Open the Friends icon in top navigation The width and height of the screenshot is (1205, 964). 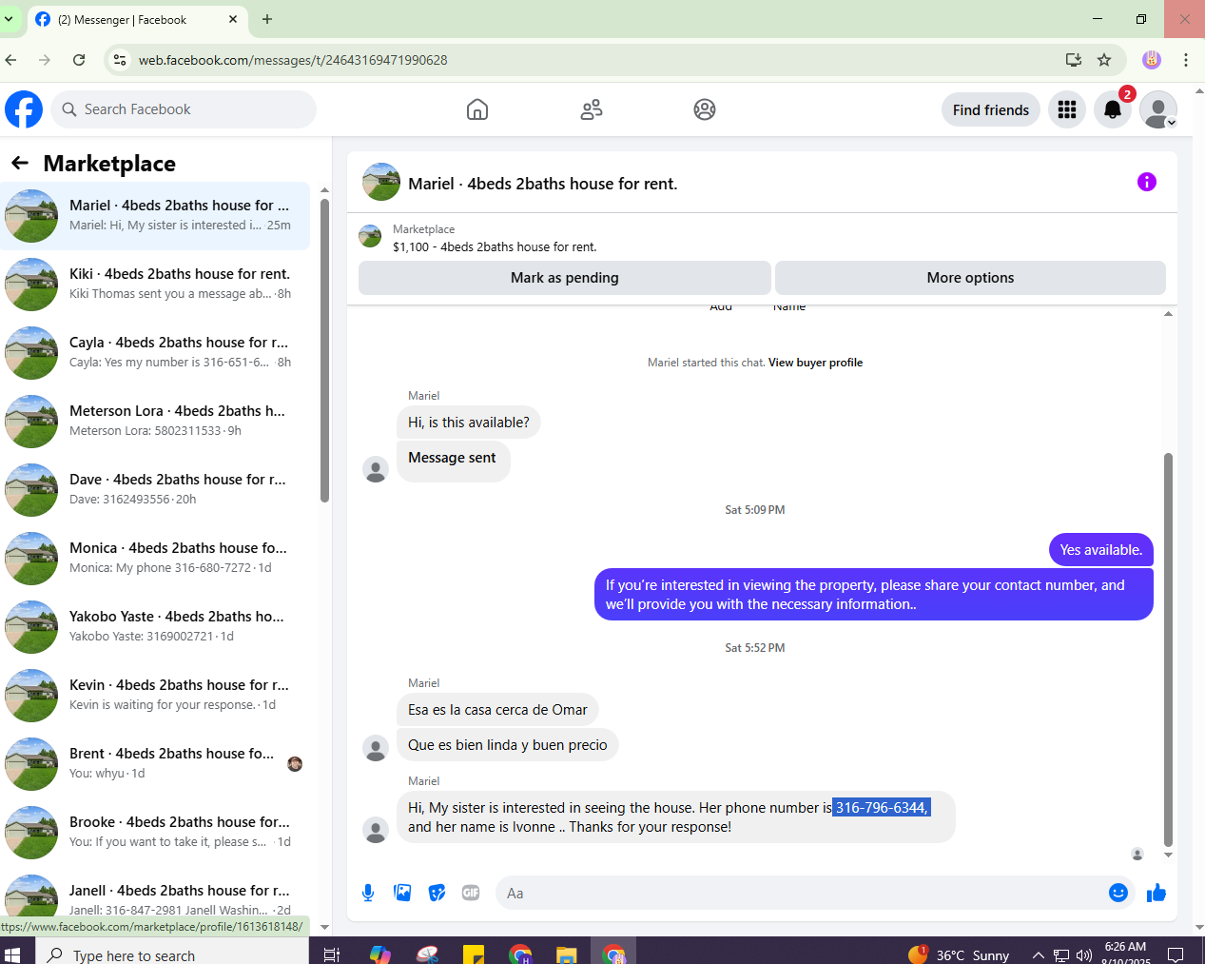tap(592, 109)
